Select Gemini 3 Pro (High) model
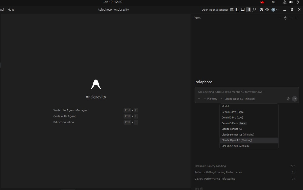The width and height of the screenshot is (303, 190). click(249, 112)
